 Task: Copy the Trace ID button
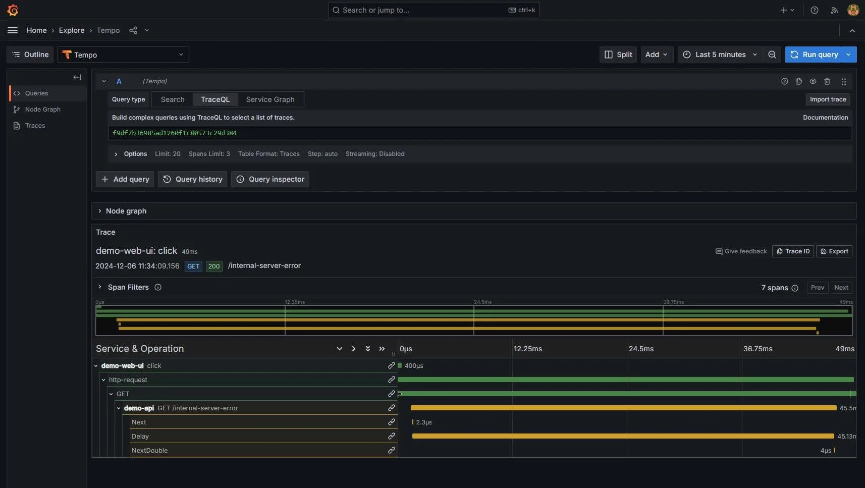click(793, 251)
